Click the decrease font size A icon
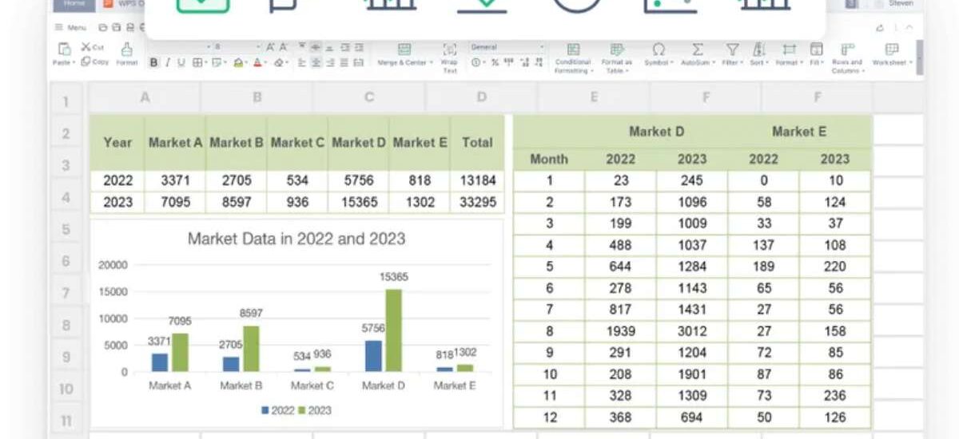 [283, 47]
